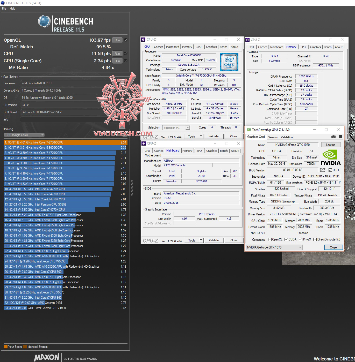Click the Lookup button in GPU-Z

pos(331,145)
